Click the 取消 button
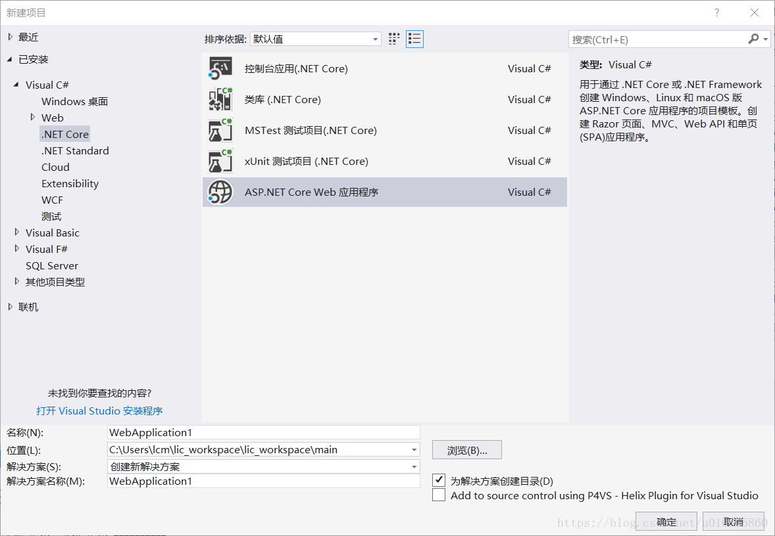This screenshot has width=775, height=536. click(734, 522)
